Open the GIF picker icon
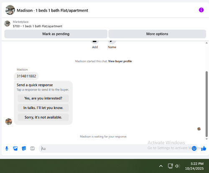The width and height of the screenshot is (209, 173). tap(33, 148)
